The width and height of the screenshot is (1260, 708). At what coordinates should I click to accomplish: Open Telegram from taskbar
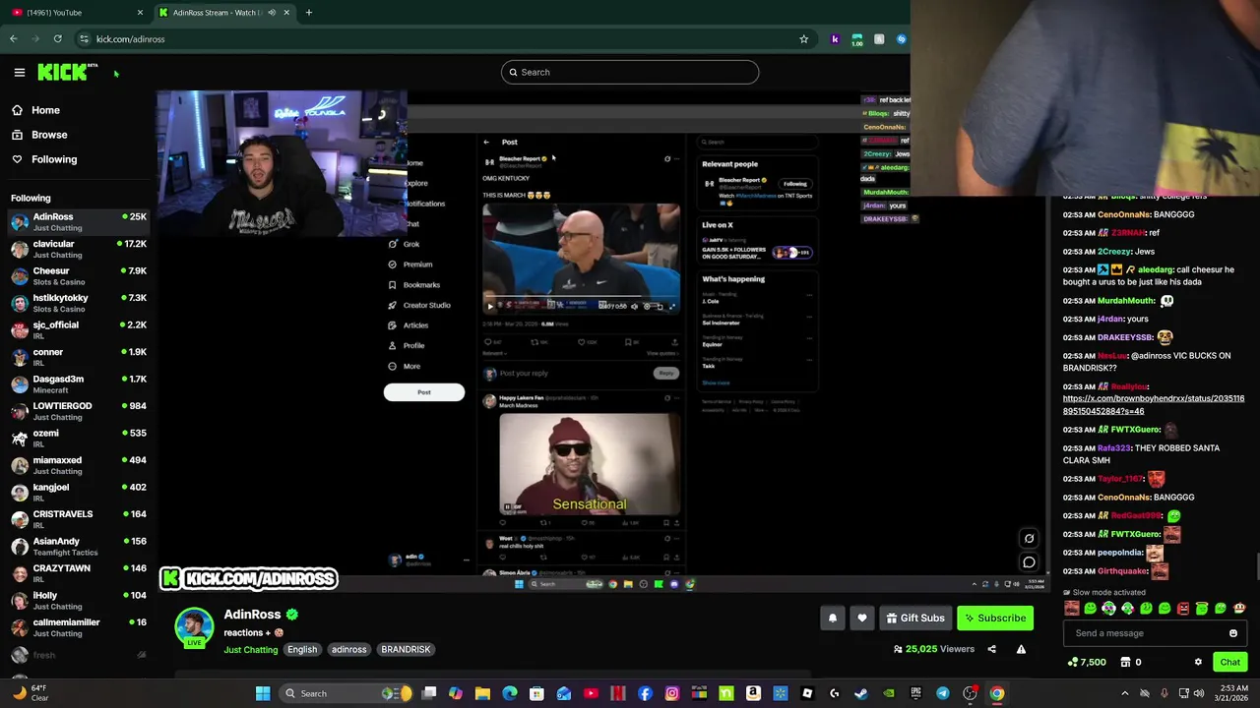tap(942, 693)
